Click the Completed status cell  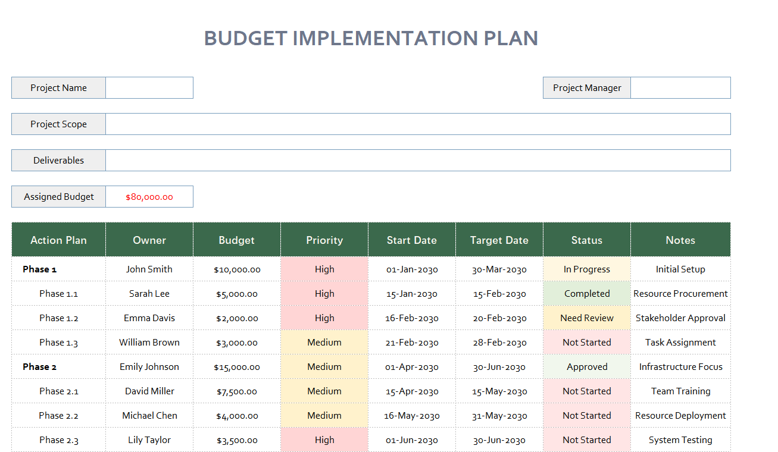(x=587, y=293)
